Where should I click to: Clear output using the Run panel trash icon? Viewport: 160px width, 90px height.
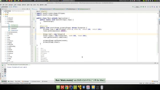click(5, 76)
